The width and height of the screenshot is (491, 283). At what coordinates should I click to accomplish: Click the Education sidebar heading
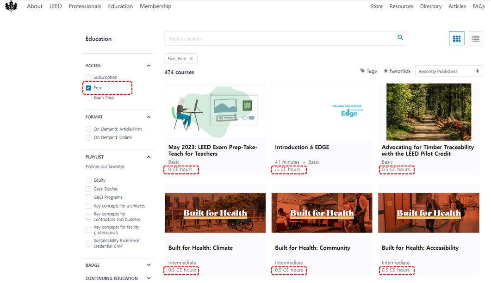(x=98, y=39)
